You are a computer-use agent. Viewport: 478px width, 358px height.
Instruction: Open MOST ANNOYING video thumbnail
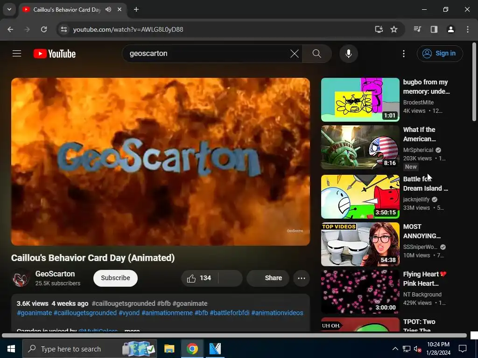coord(360,244)
